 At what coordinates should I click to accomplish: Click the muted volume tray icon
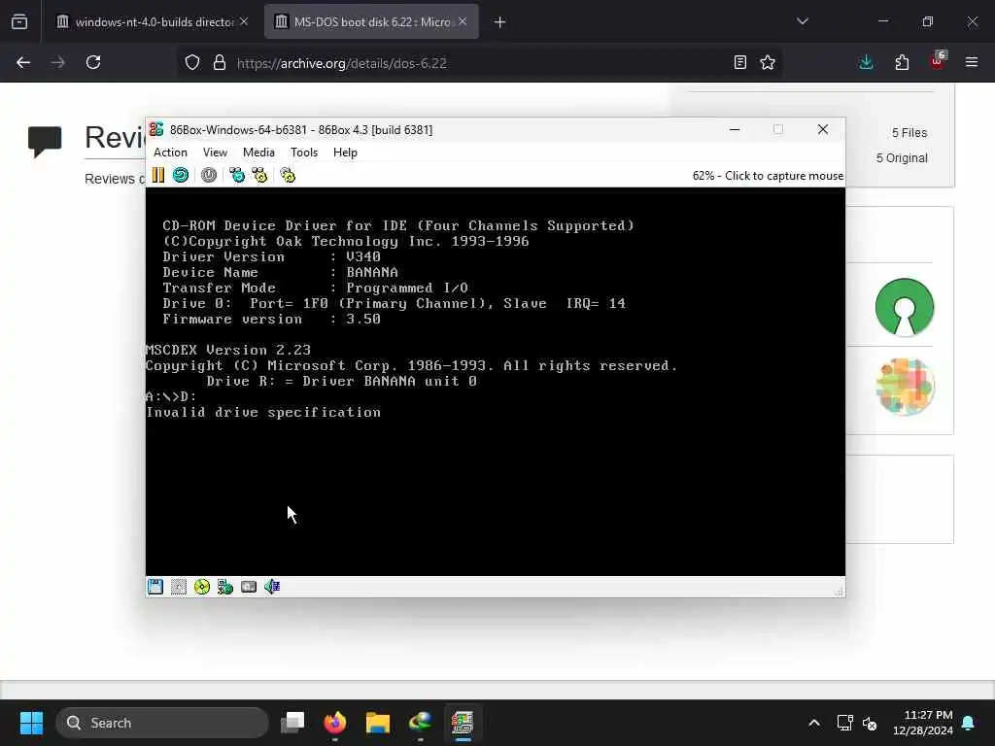coord(870,723)
